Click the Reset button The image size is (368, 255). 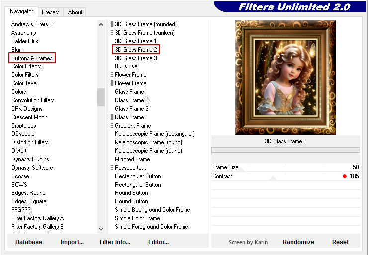pos(340,242)
